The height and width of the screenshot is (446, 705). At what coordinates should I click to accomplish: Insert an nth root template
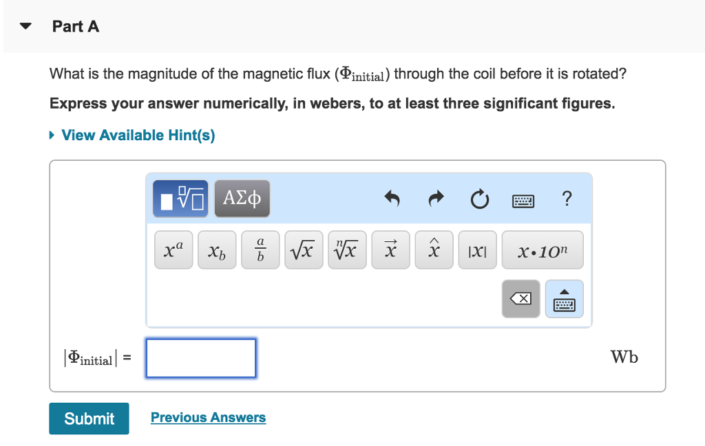[x=346, y=249]
